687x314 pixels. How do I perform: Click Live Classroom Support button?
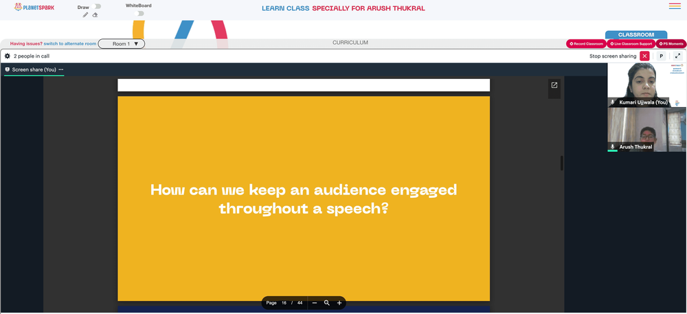pyautogui.click(x=631, y=44)
